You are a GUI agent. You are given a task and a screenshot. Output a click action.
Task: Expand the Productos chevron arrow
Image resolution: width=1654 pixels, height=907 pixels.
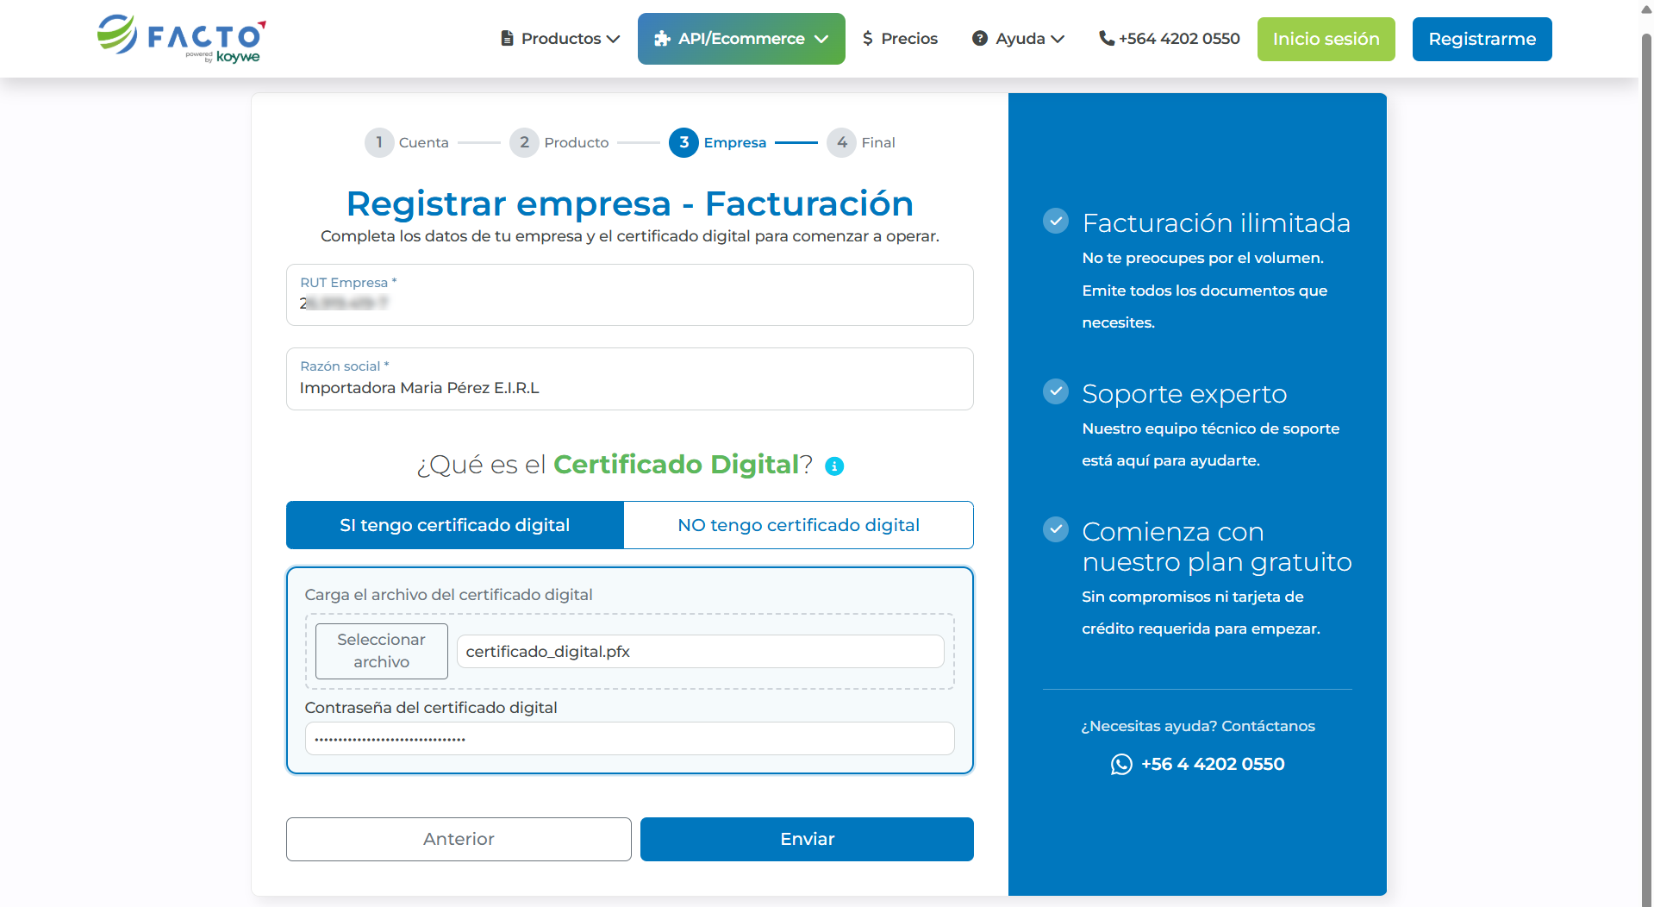[x=614, y=40]
